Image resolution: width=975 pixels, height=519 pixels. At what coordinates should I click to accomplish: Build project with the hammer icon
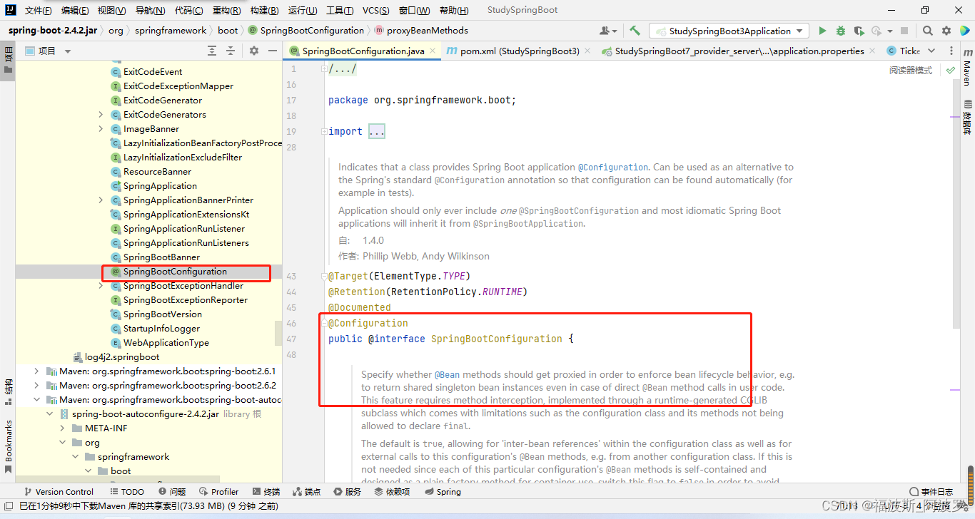pos(635,31)
